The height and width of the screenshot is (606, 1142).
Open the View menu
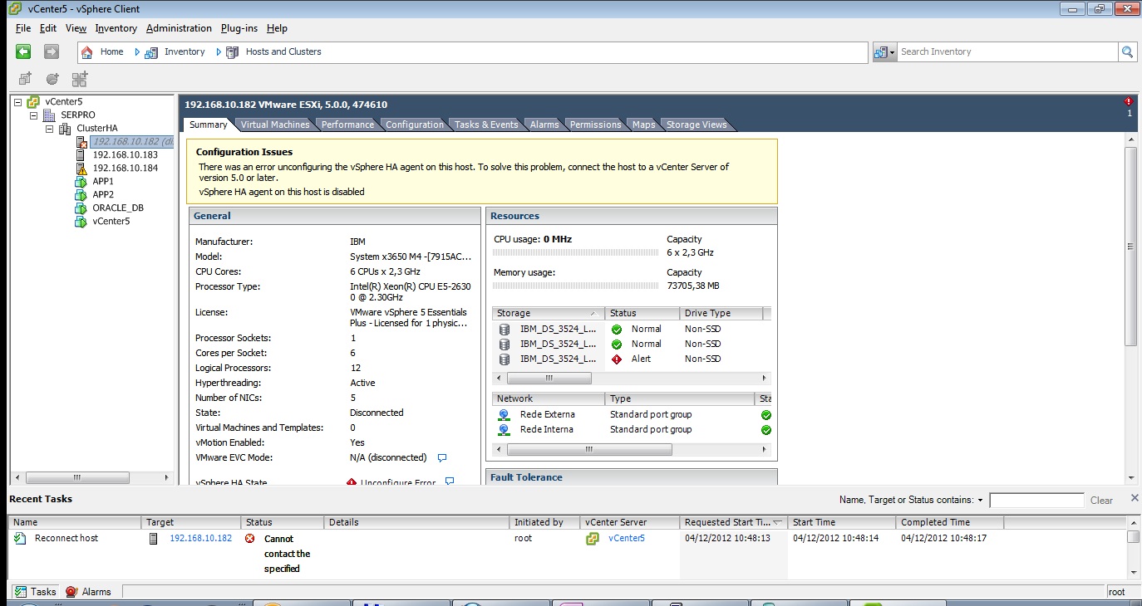point(76,28)
